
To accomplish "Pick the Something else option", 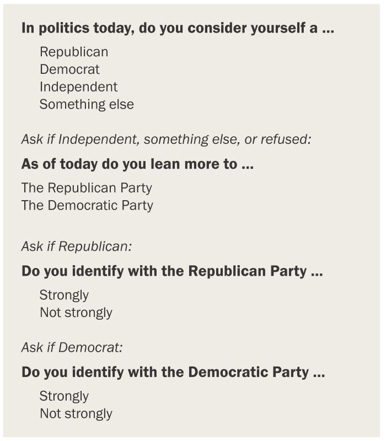I will (87, 104).
